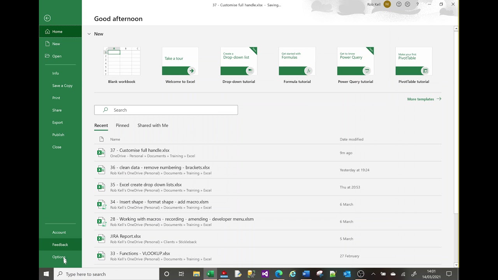Open 37 - Customise full handle.xlsx

pyautogui.click(x=268, y=153)
